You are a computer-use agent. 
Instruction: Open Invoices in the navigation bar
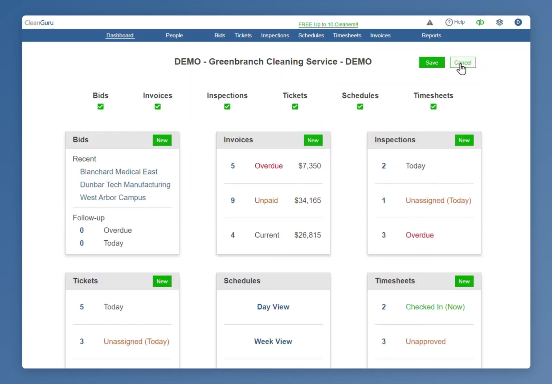tap(380, 35)
